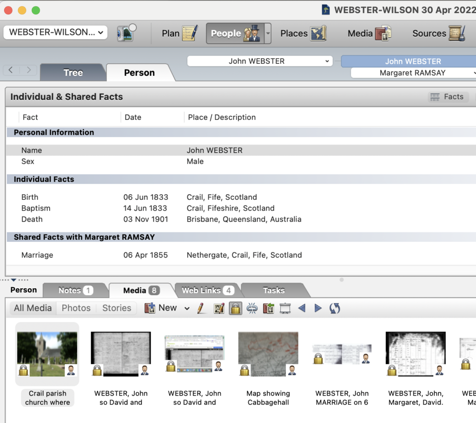Refresh media with circular arrows icon
This screenshot has width=476, height=423.
(x=334, y=308)
